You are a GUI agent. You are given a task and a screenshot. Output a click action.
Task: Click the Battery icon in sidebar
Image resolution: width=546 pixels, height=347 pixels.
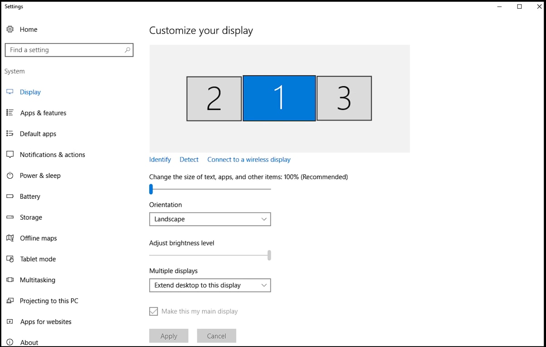coord(10,196)
